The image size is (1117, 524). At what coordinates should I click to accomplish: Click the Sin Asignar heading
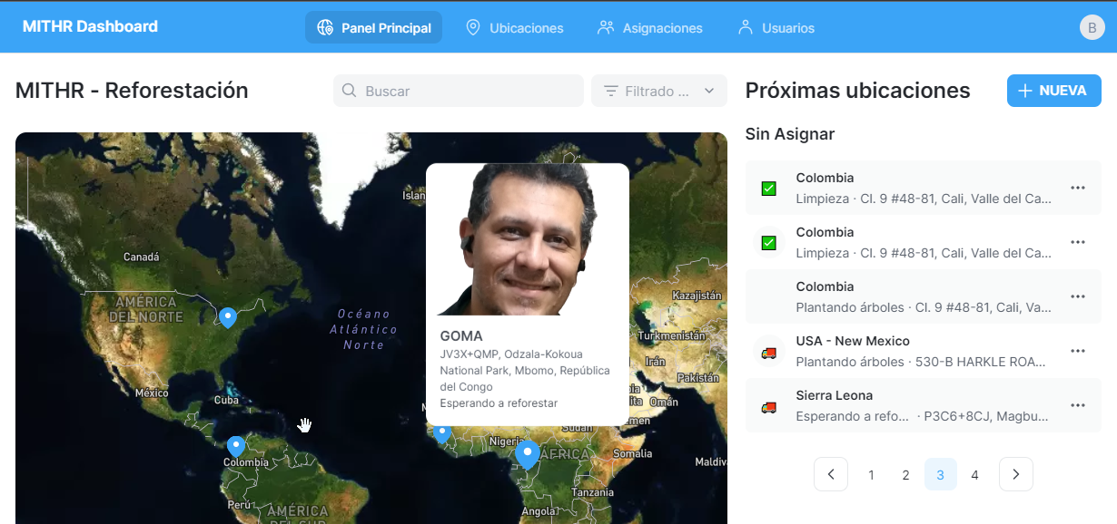click(x=790, y=134)
